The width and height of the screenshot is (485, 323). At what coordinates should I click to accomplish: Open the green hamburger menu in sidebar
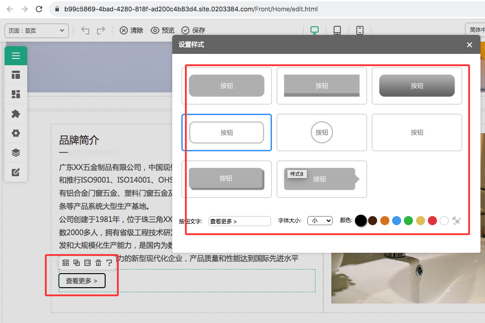(x=16, y=56)
